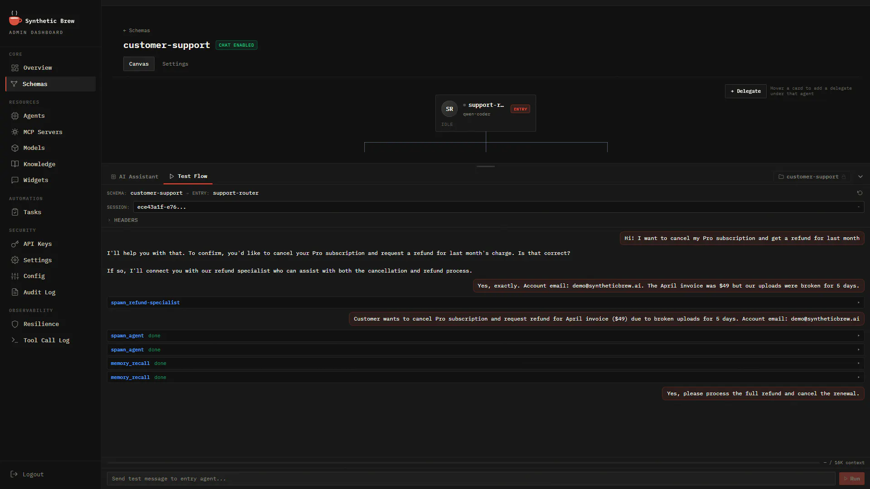Screen dimensions: 870x489
Task: Click the Audit Log document icon
Action: coord(15,292)
